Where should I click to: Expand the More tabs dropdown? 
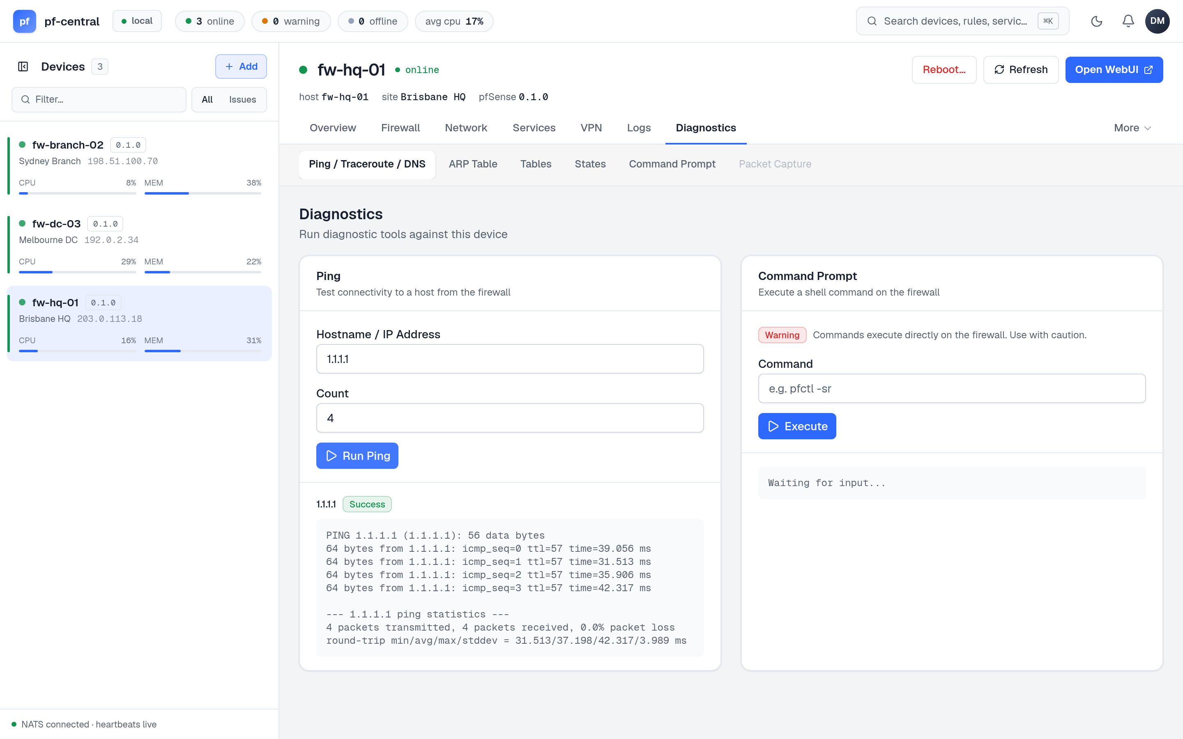tap(1132, 128)
